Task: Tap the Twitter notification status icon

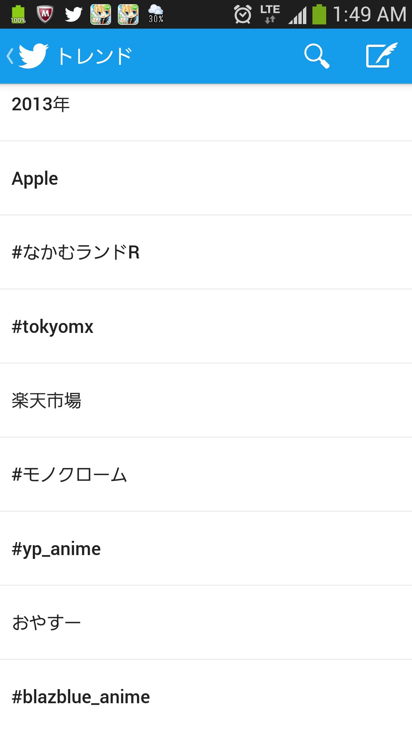Action: (x=73, y=15)
